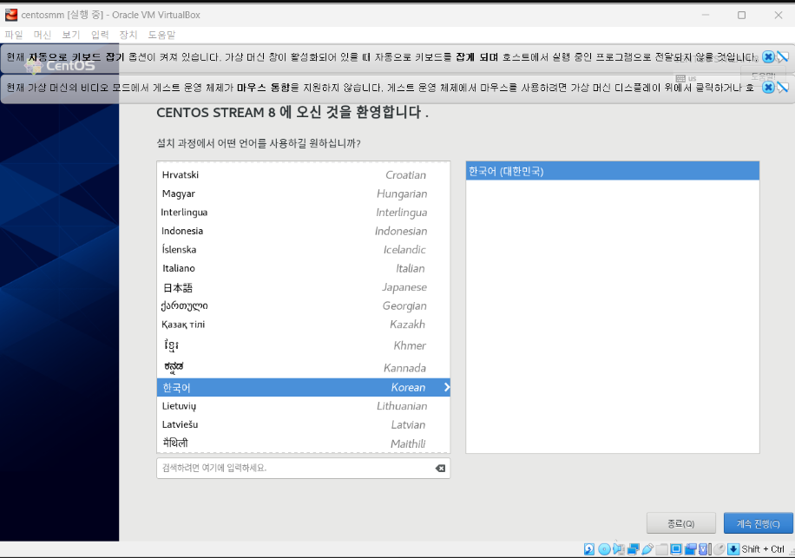Open the 파일 menu

coord(14,35)
